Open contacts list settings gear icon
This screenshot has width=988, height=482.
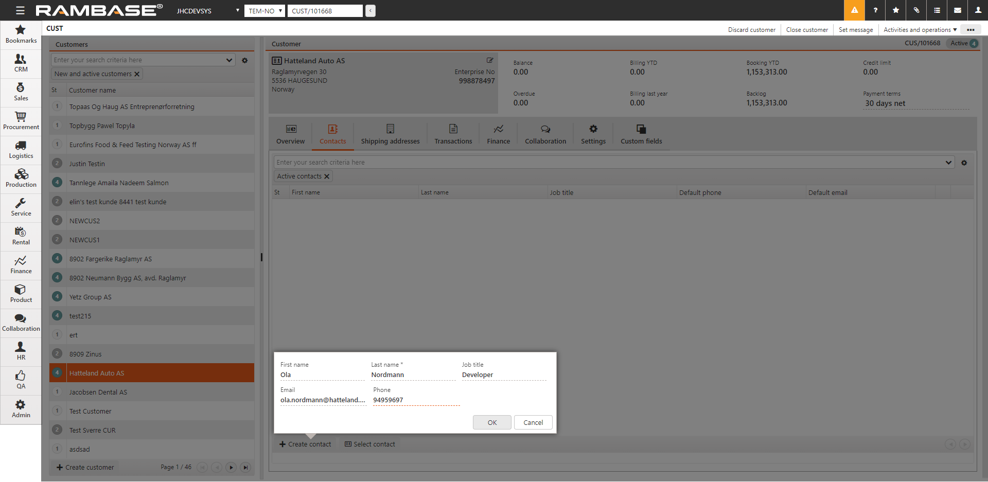pyautogui.click(x=964, y=163)
